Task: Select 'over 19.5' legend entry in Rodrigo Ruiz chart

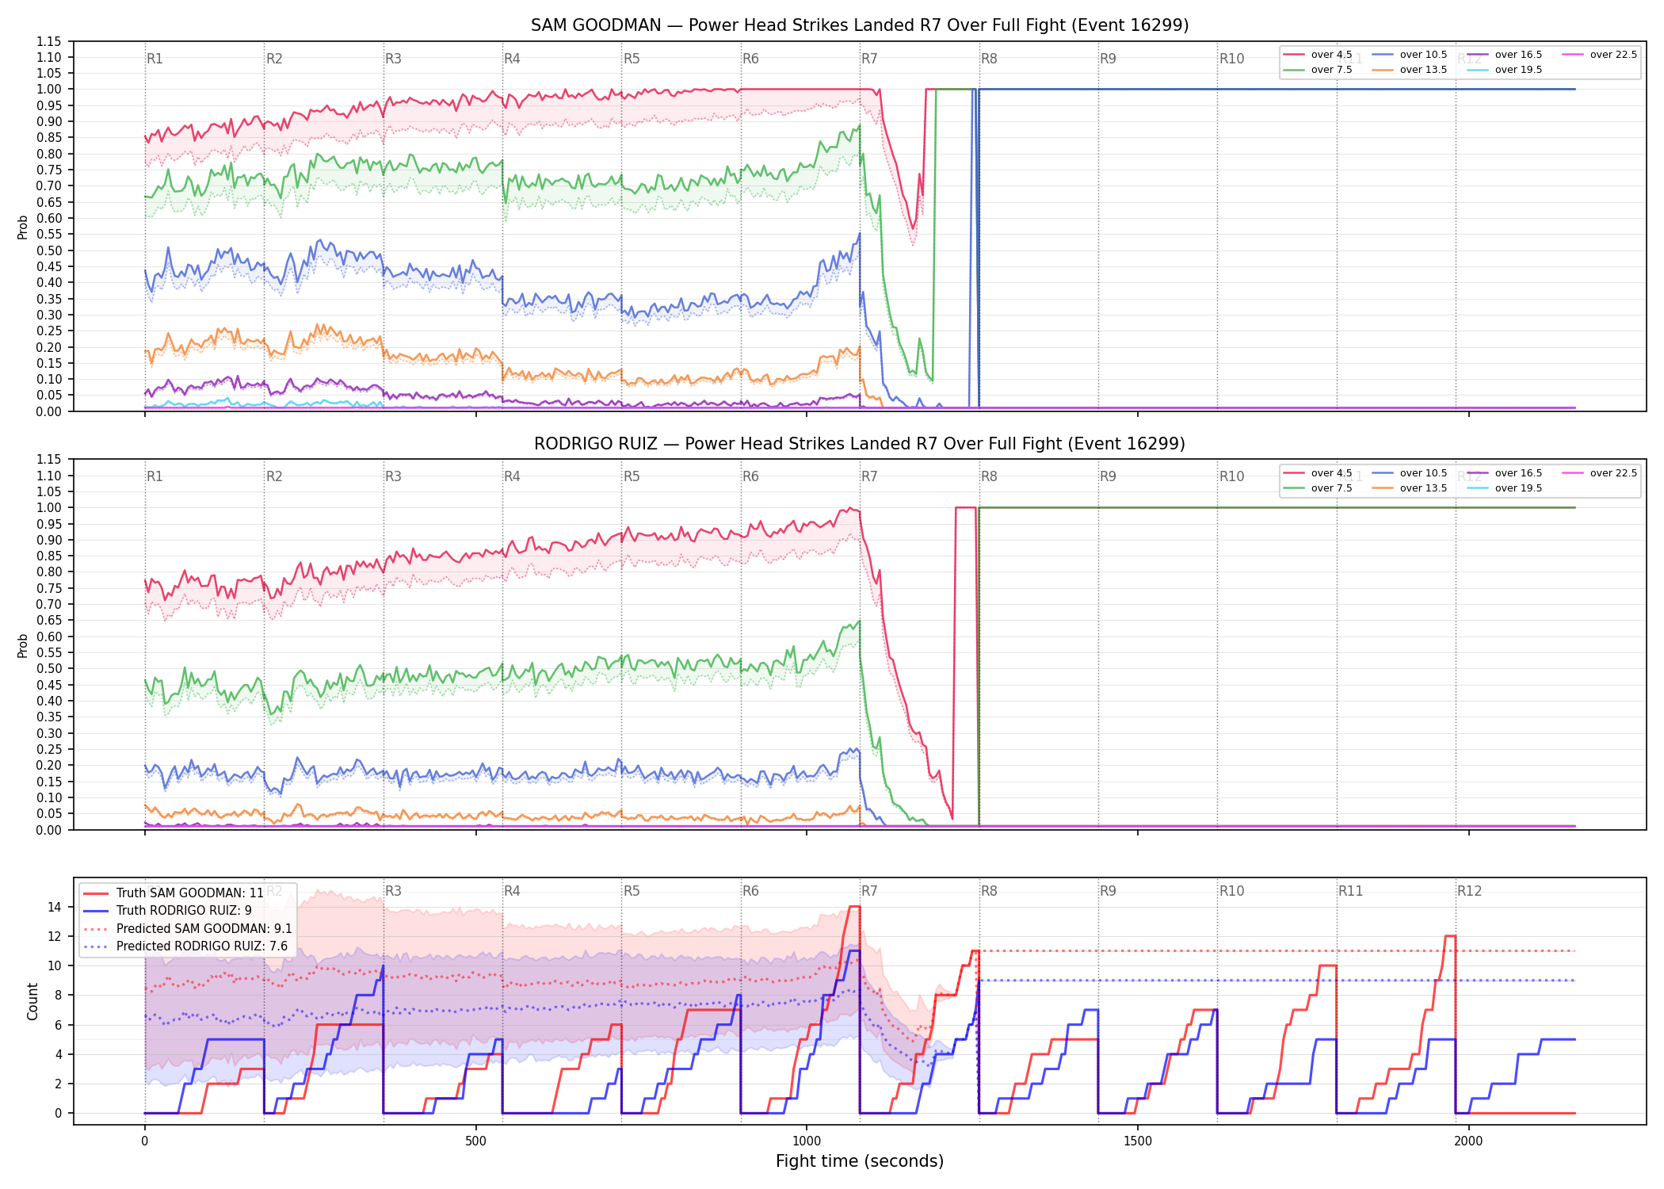Action: pos(1505,488)
